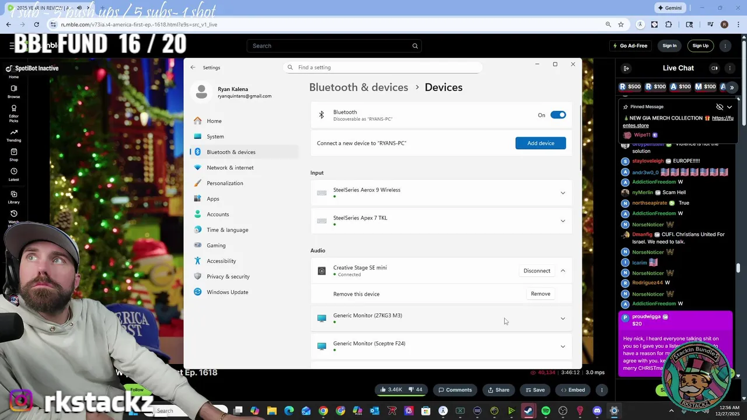Open the Comments section button
Image resolution: width=747 pixels, height=420 pixels.
point(455,390)
